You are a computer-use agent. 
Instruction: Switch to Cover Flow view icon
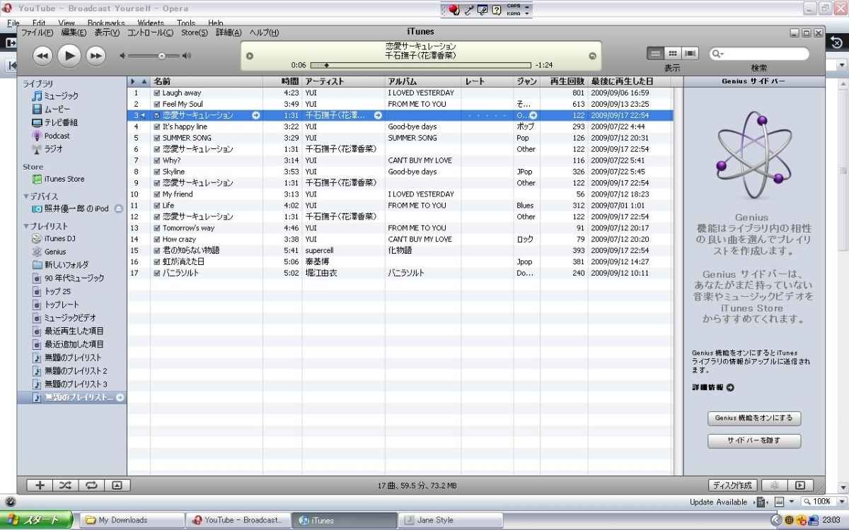point(691,54)
